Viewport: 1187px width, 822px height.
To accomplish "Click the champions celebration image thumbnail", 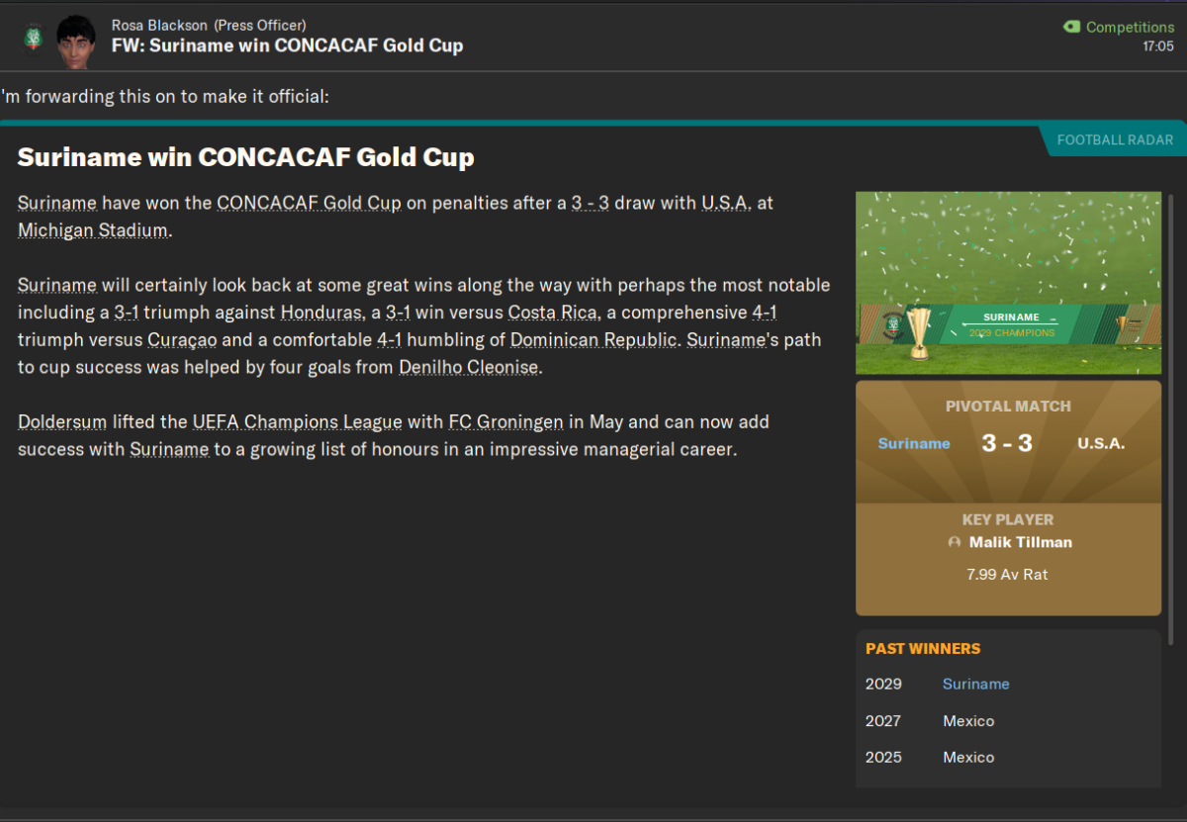I will (1008, 283).
